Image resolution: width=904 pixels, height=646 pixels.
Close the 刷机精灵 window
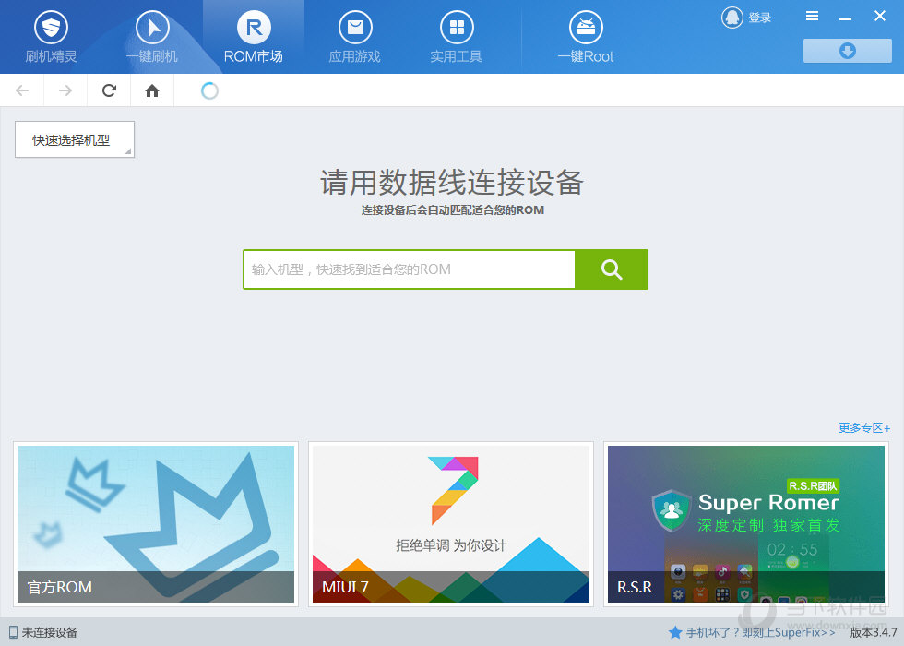point(880,17)
